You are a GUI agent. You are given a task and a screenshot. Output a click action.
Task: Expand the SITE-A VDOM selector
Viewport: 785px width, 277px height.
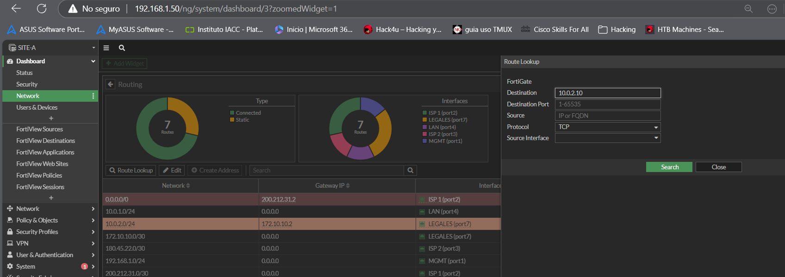51,48
